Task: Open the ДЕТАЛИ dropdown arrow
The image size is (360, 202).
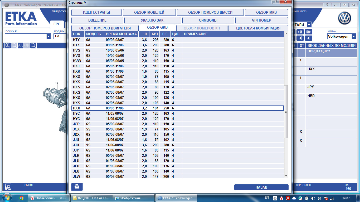Action: [309, 25]
